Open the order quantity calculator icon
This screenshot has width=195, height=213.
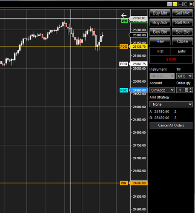pos(186,90)
